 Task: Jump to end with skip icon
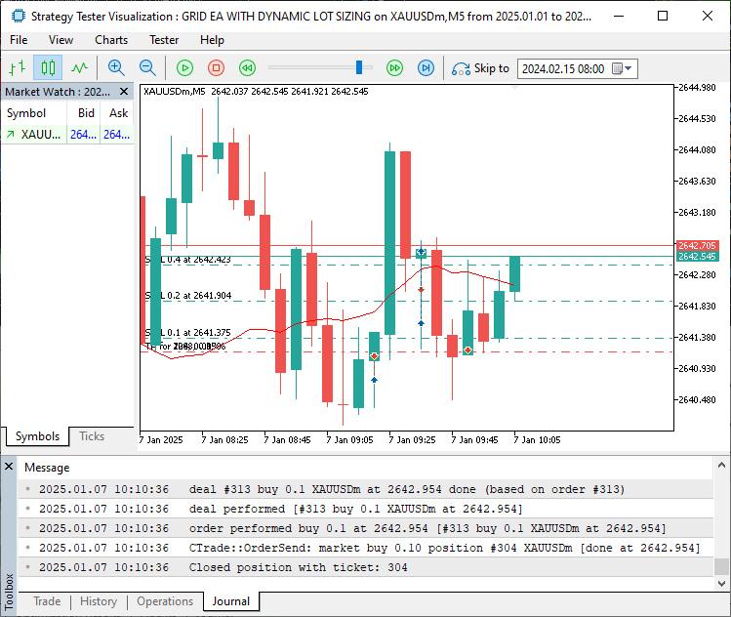(426, 67)
